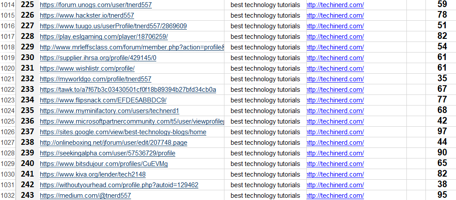Open the hackster.io/tnerd557 link
This screenshot has width=456, height=200.
tap(87, 15)
